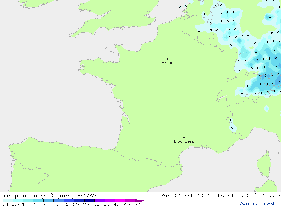Pick the 35–40 mm legend color swatch
The width and height of the screenshot is (281, 206).
110,200
